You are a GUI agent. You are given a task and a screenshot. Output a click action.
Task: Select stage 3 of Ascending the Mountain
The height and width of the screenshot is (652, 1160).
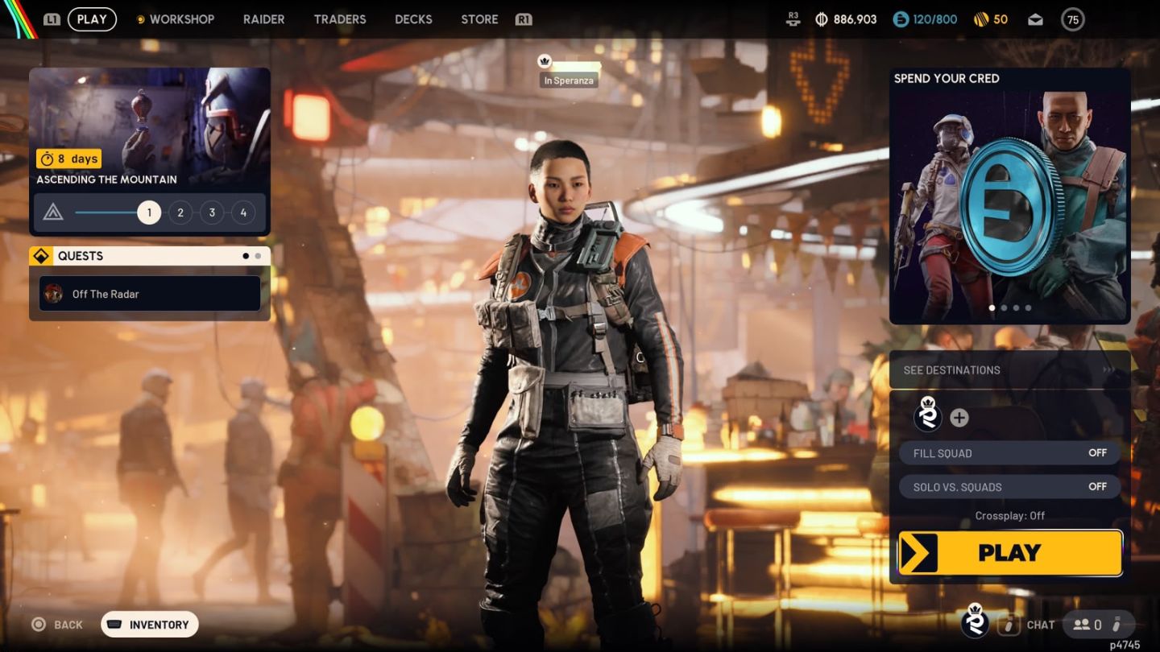pos(212,213)
